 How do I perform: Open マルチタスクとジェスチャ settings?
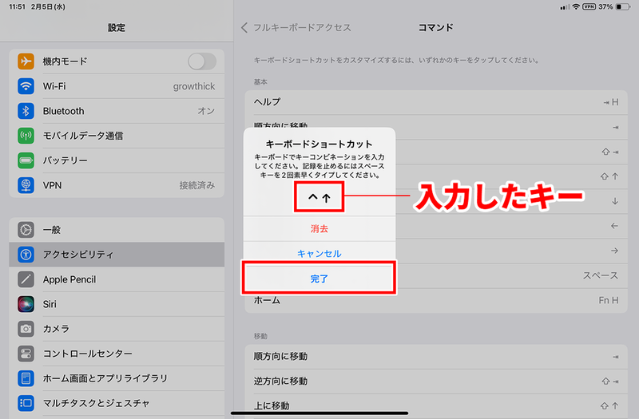click(x=117, y=403)
